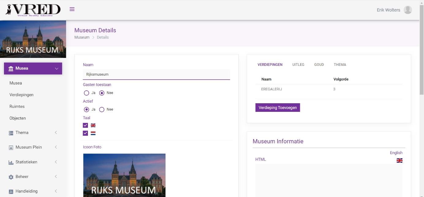Click the Icoon Foto thumbnail image
The height and width of the screenshot is (197, 424).
124,175
